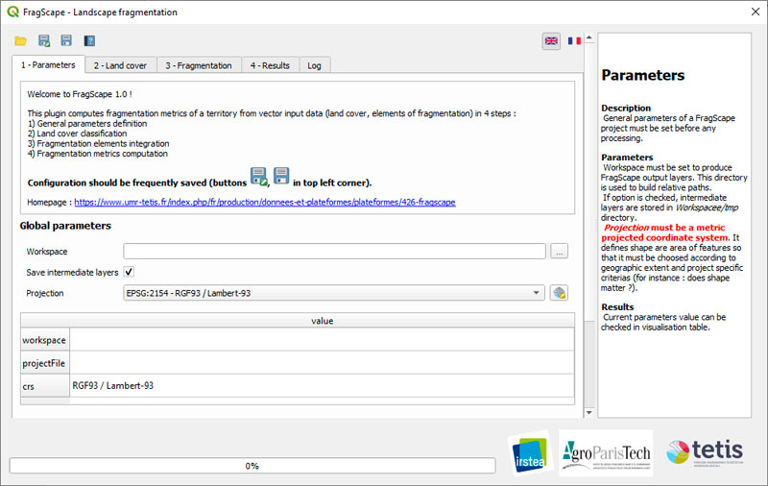Click the 'Description' help section heading
Viewport: 768px width, 486px height.
(x=626, y=108)
